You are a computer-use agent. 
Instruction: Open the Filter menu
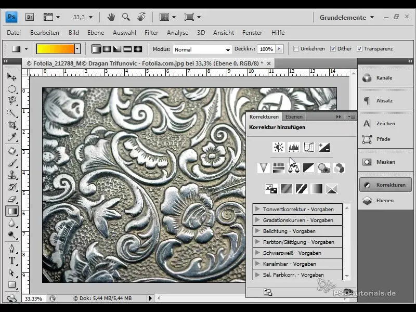click(151, 33)
